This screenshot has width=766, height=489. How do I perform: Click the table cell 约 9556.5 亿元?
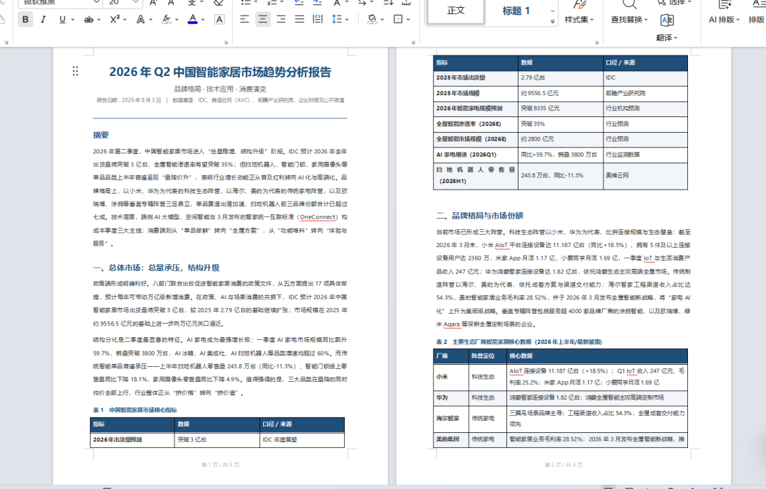click(x=560, y=93)
